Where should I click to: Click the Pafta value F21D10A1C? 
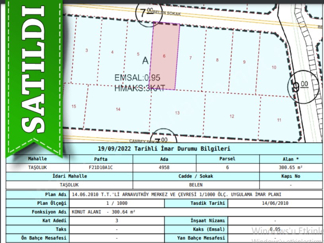tap(101, 168)
